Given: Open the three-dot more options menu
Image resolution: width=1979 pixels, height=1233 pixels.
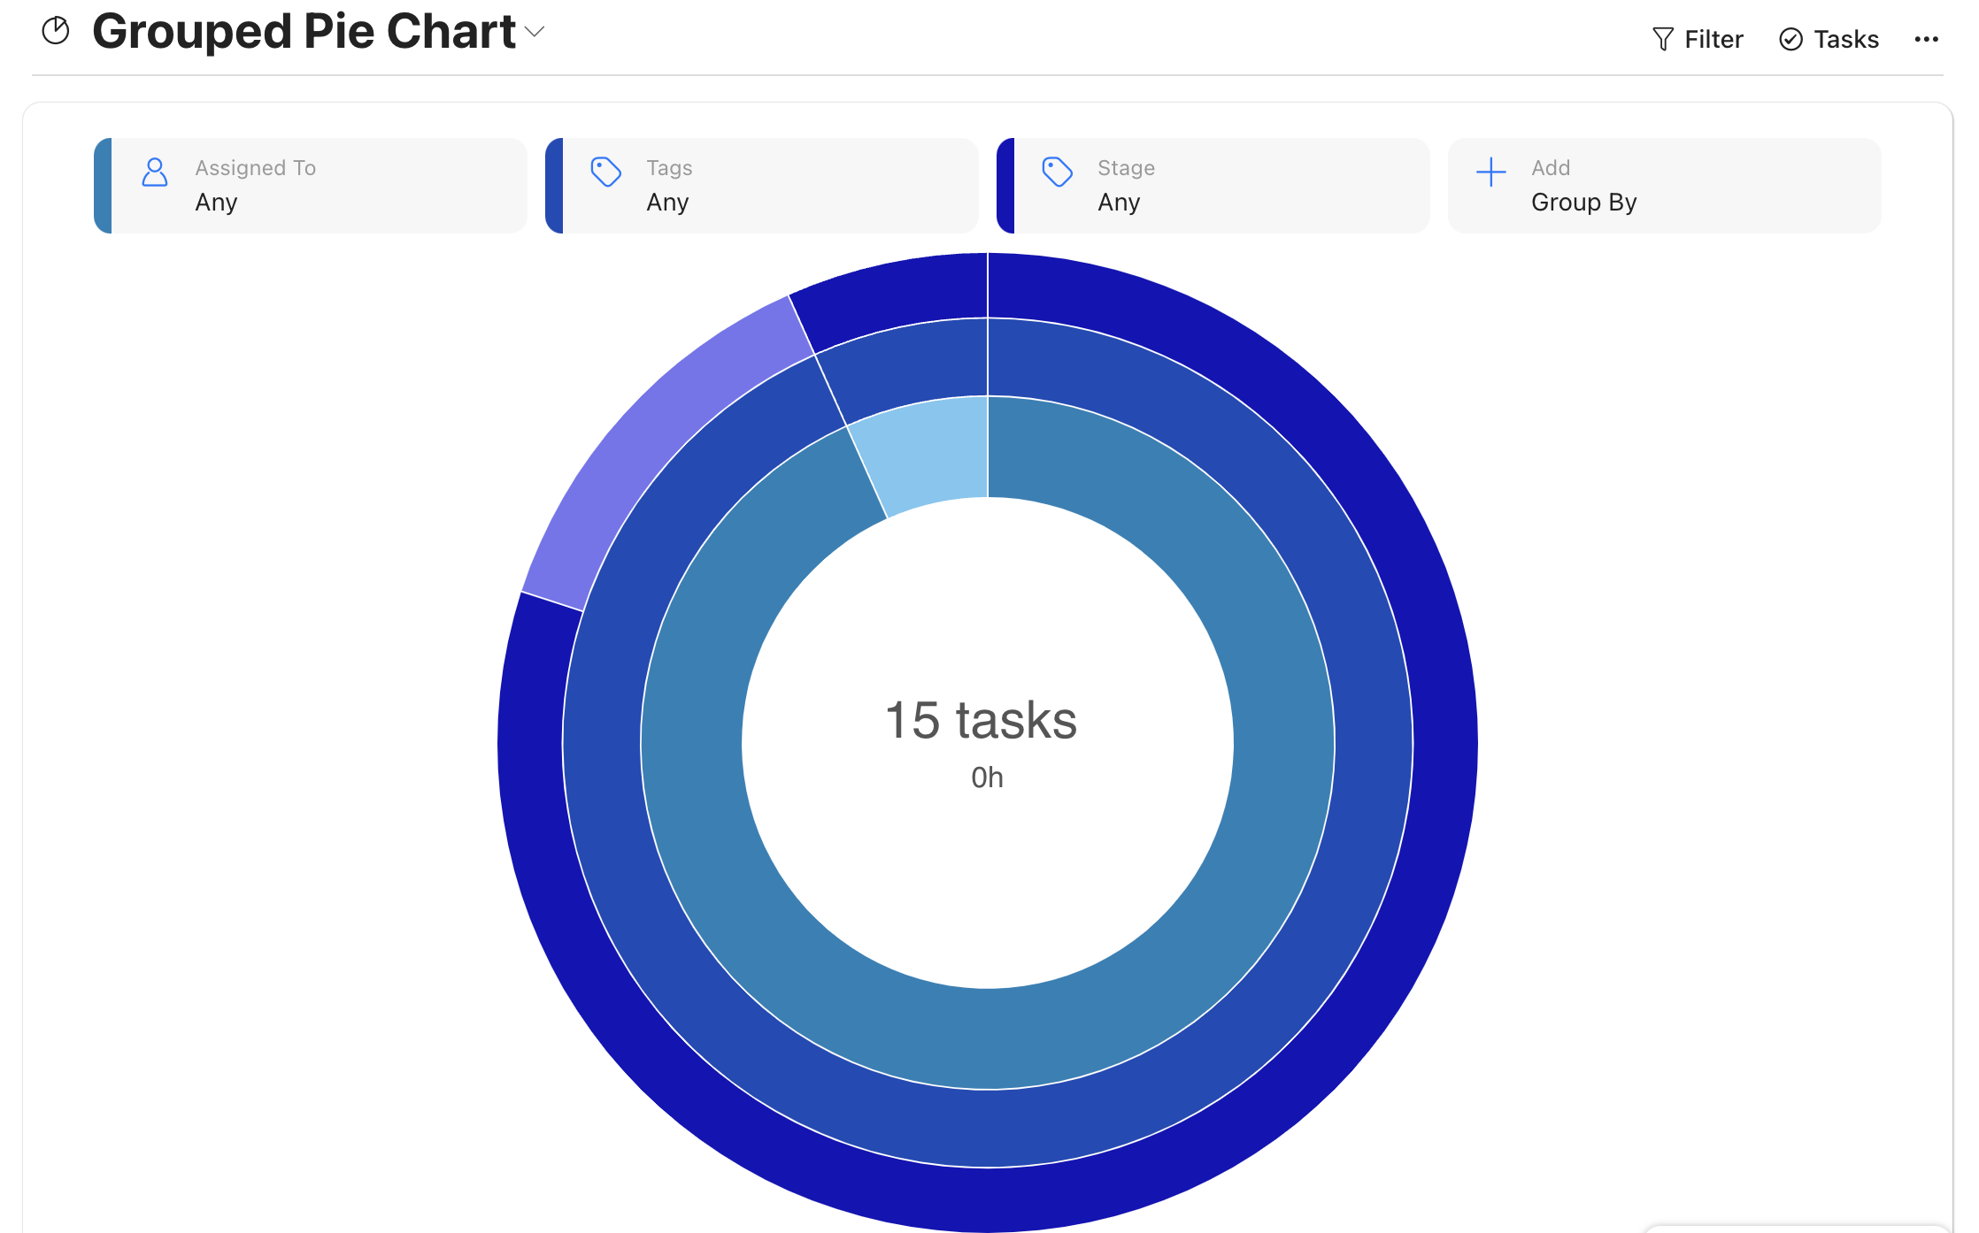Looking at the screenshot, I should click(1926, 39).
